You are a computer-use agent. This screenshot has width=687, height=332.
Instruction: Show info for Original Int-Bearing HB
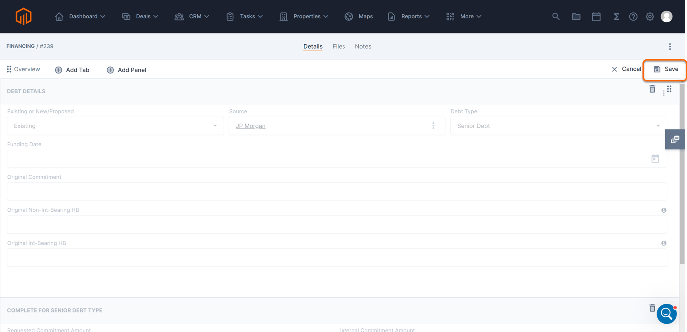664,243
